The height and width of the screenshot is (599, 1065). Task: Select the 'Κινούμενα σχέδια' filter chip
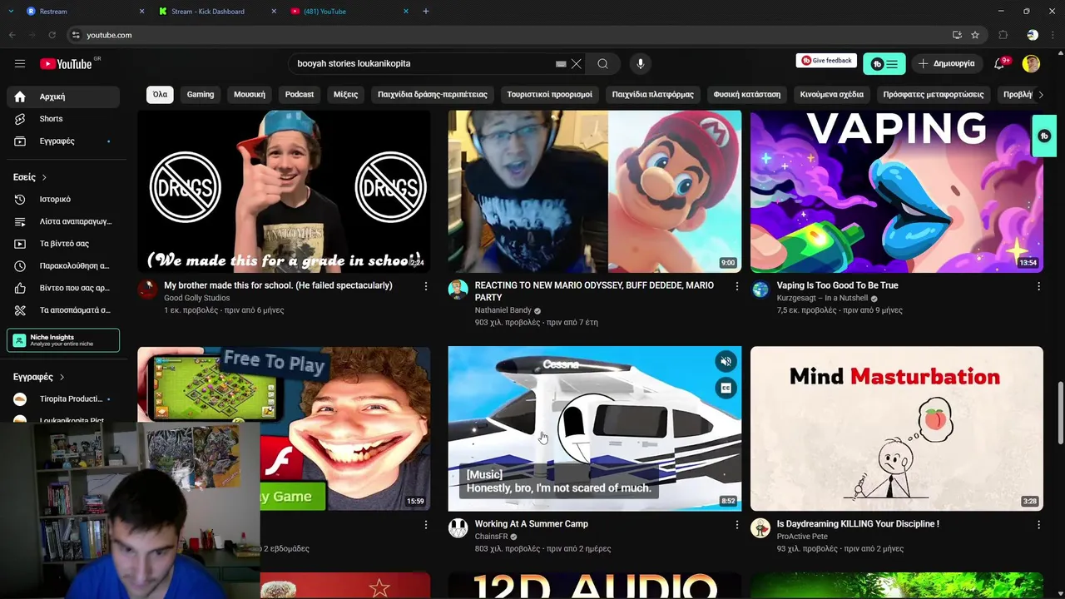coord(832,94)
